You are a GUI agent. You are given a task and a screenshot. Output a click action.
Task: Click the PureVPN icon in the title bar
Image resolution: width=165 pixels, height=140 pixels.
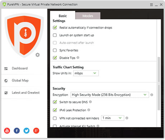click(4, 4)
